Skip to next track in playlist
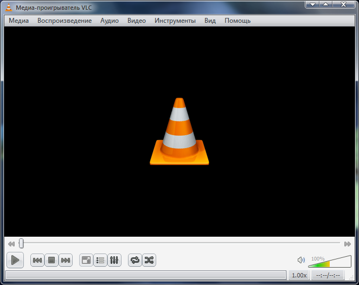The width and height of the screenshot is (359, 285). coord(66,260)
